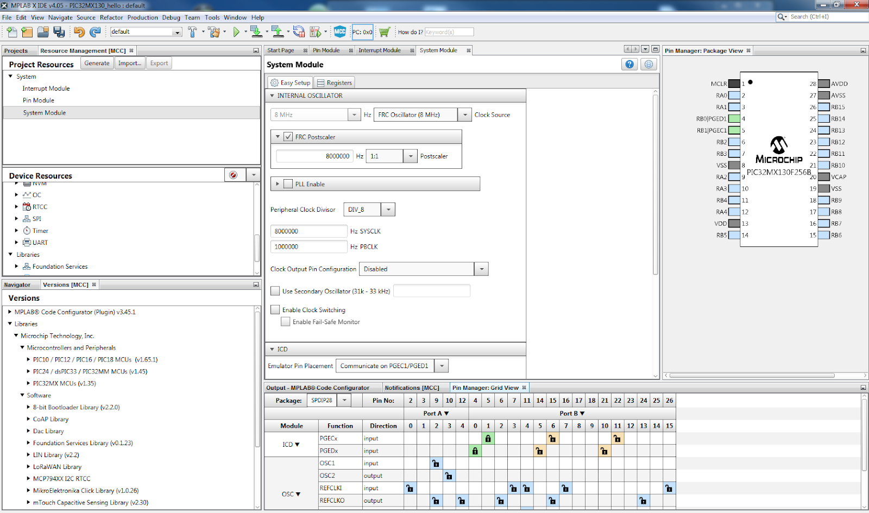This screenshot has height=513, width=869.
Task: Click the Import... button
Action: 130,63
